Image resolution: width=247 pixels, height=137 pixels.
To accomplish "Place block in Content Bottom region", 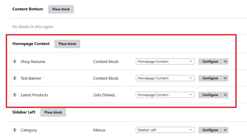I will 61,9.
